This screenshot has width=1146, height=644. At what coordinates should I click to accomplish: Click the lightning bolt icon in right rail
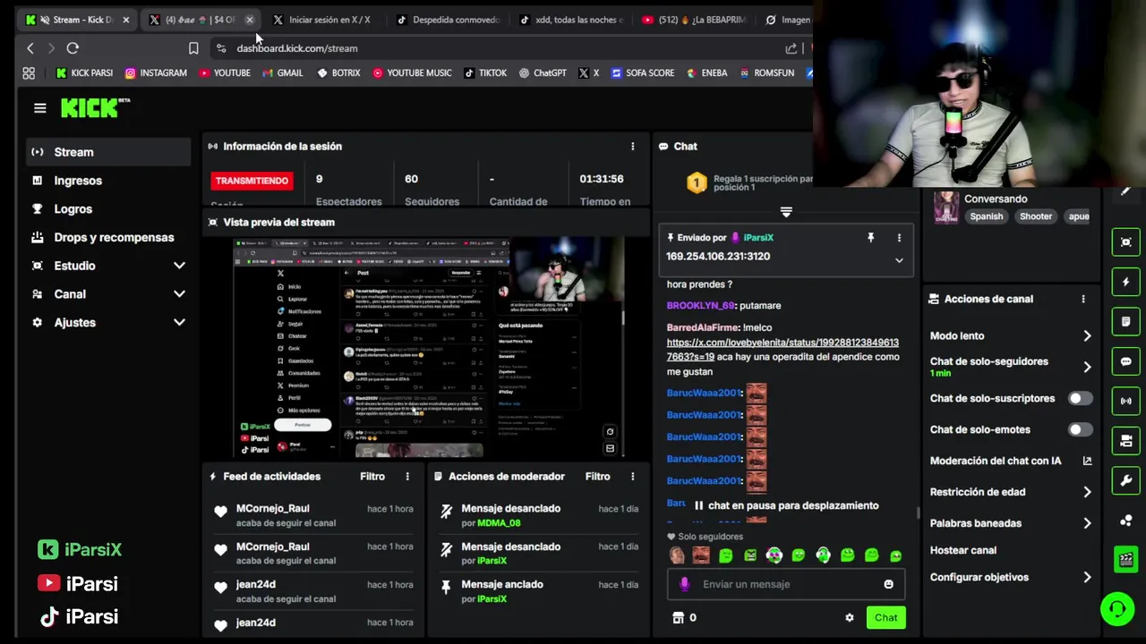click(x=1126, y=282)
